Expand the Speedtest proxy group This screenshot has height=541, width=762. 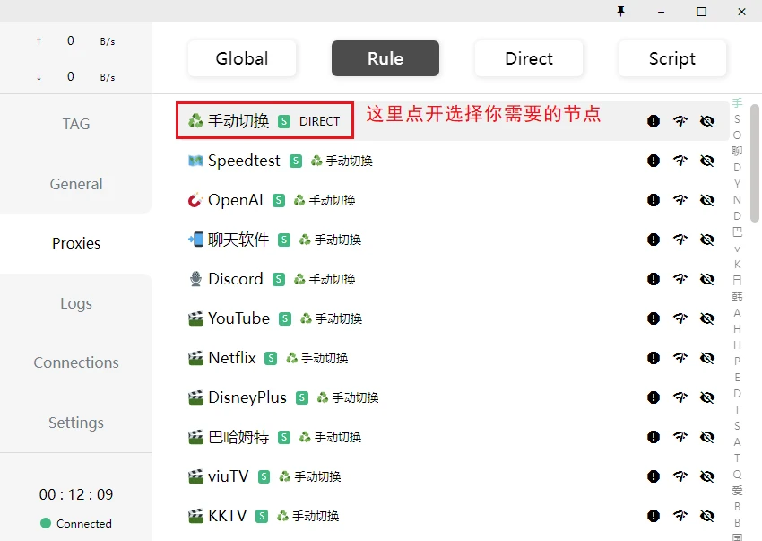tap(452, 161)
